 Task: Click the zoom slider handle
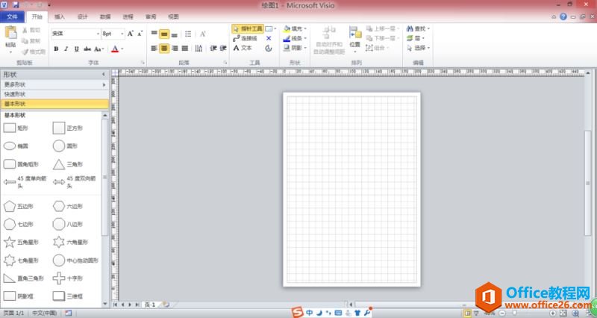[x=514, y=313]
